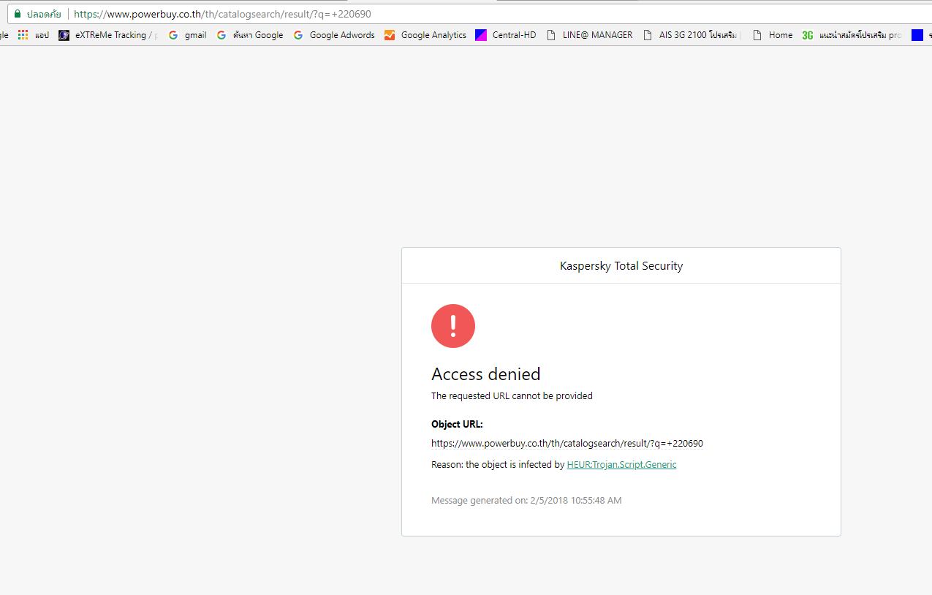Click the Google G icon beside gmail

coord(173,35)
